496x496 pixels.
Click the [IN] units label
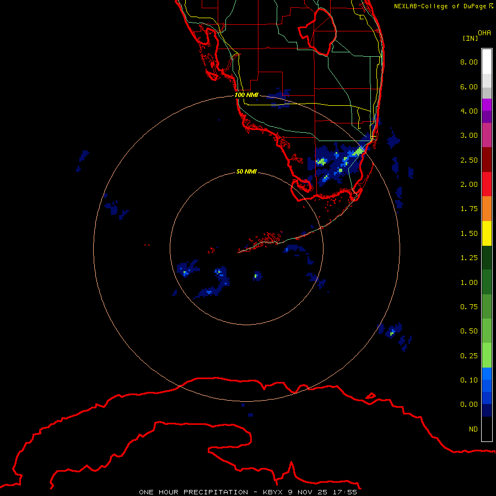pos(470,38)
